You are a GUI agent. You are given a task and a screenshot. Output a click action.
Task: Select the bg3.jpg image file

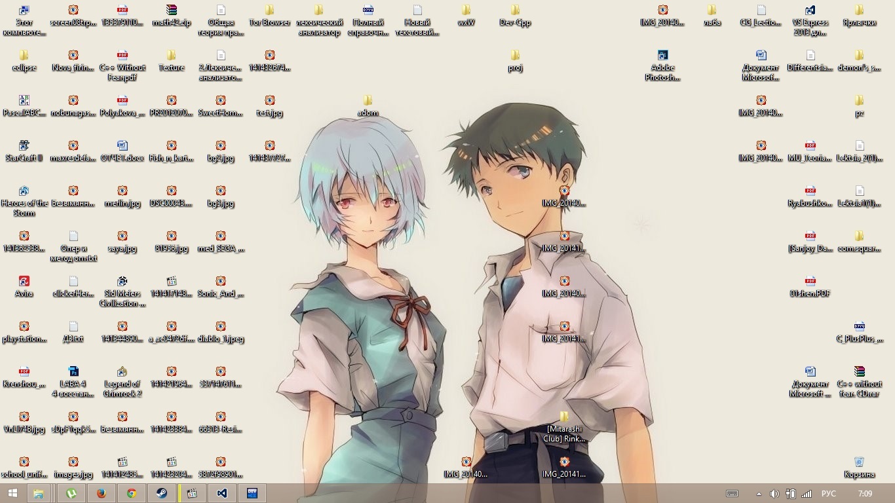pyautogui.click(x=221, y=196)
